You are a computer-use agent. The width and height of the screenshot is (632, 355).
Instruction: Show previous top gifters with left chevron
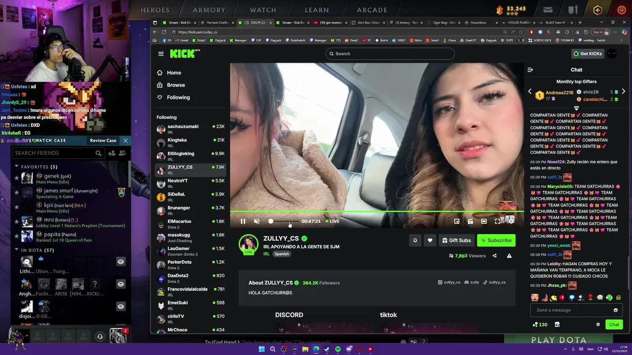(x=530, y=91)
